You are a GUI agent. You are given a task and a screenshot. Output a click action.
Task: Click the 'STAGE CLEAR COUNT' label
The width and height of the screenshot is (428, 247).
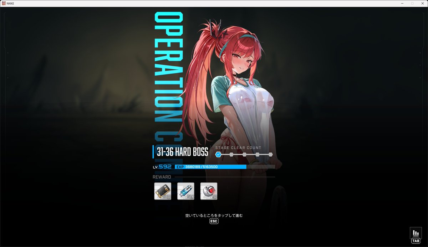[x=238, y=147]
